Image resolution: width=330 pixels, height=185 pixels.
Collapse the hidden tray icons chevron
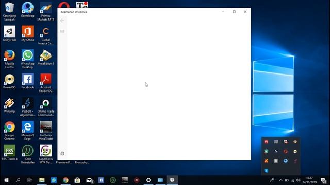[x=280, y=180]
